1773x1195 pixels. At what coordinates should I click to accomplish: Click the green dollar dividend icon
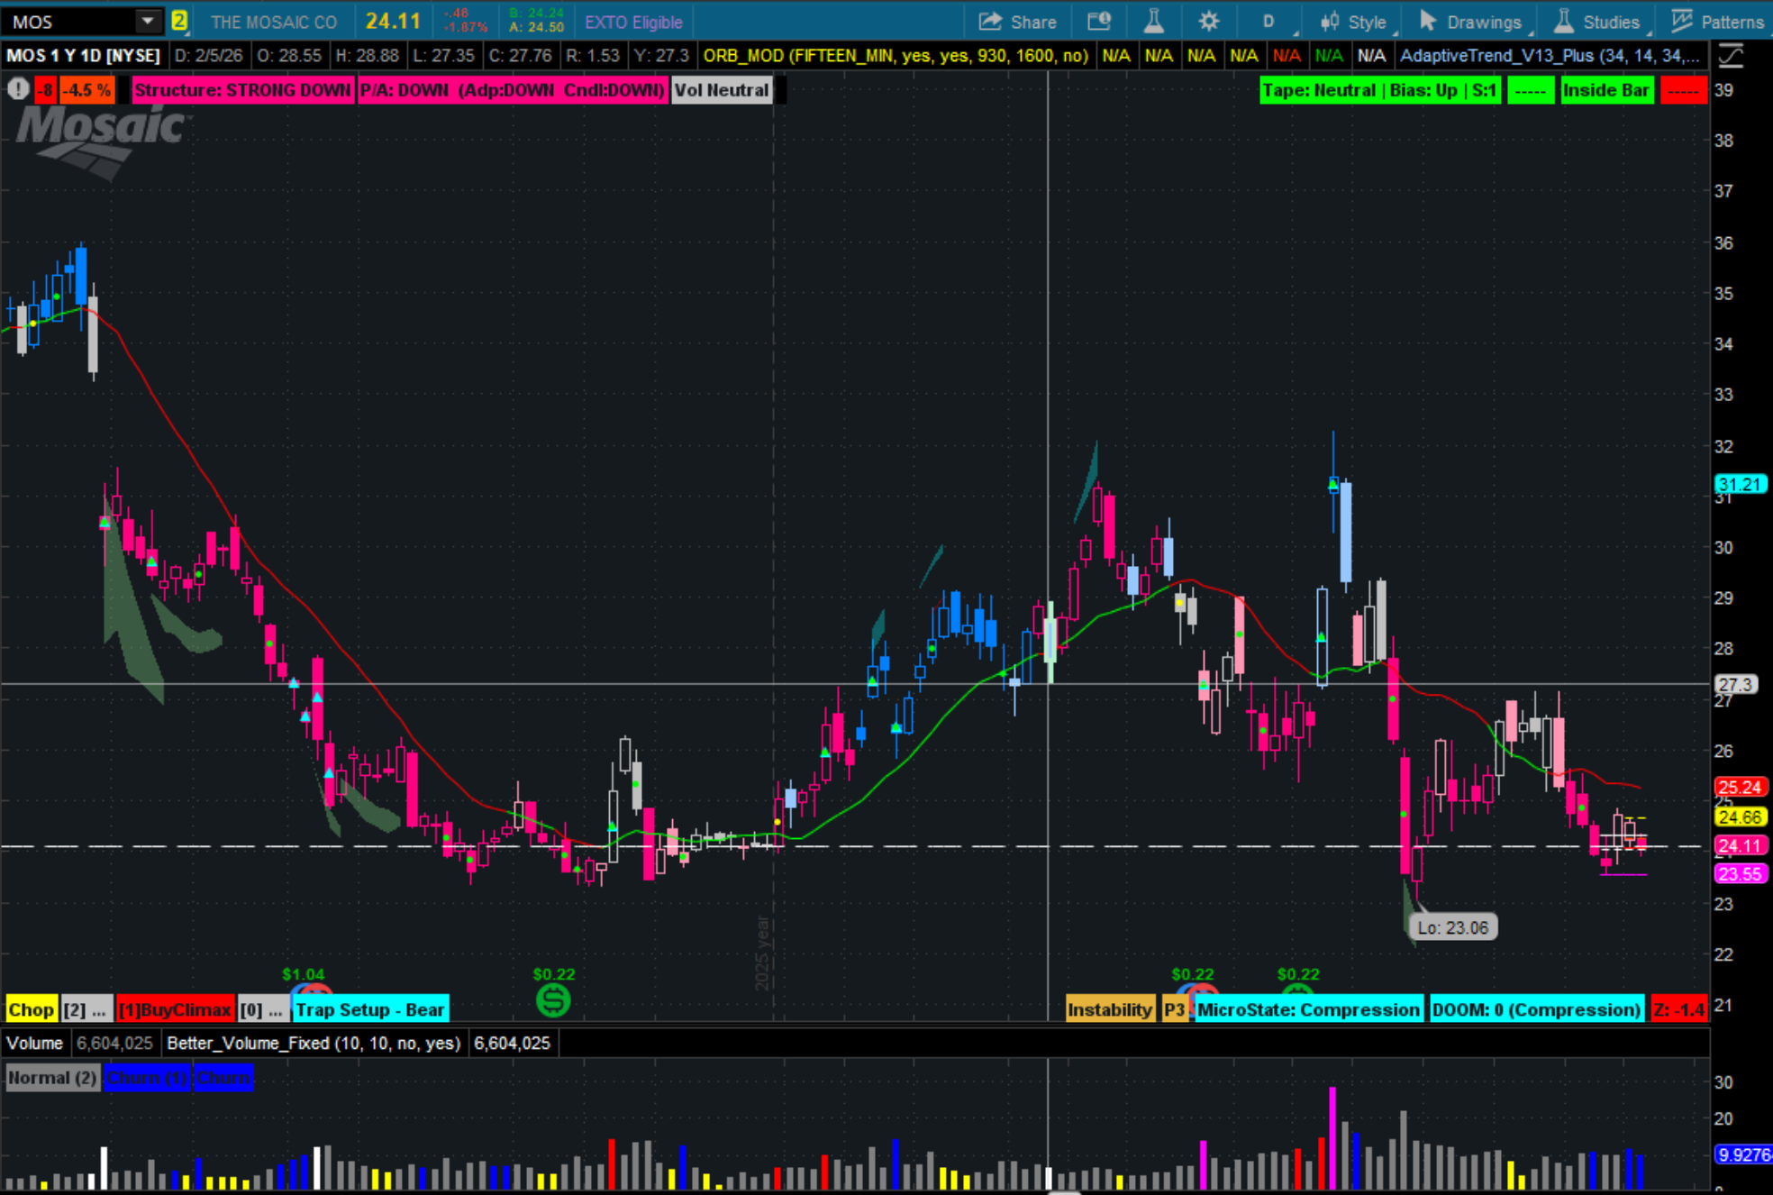(x=553, y=999)
